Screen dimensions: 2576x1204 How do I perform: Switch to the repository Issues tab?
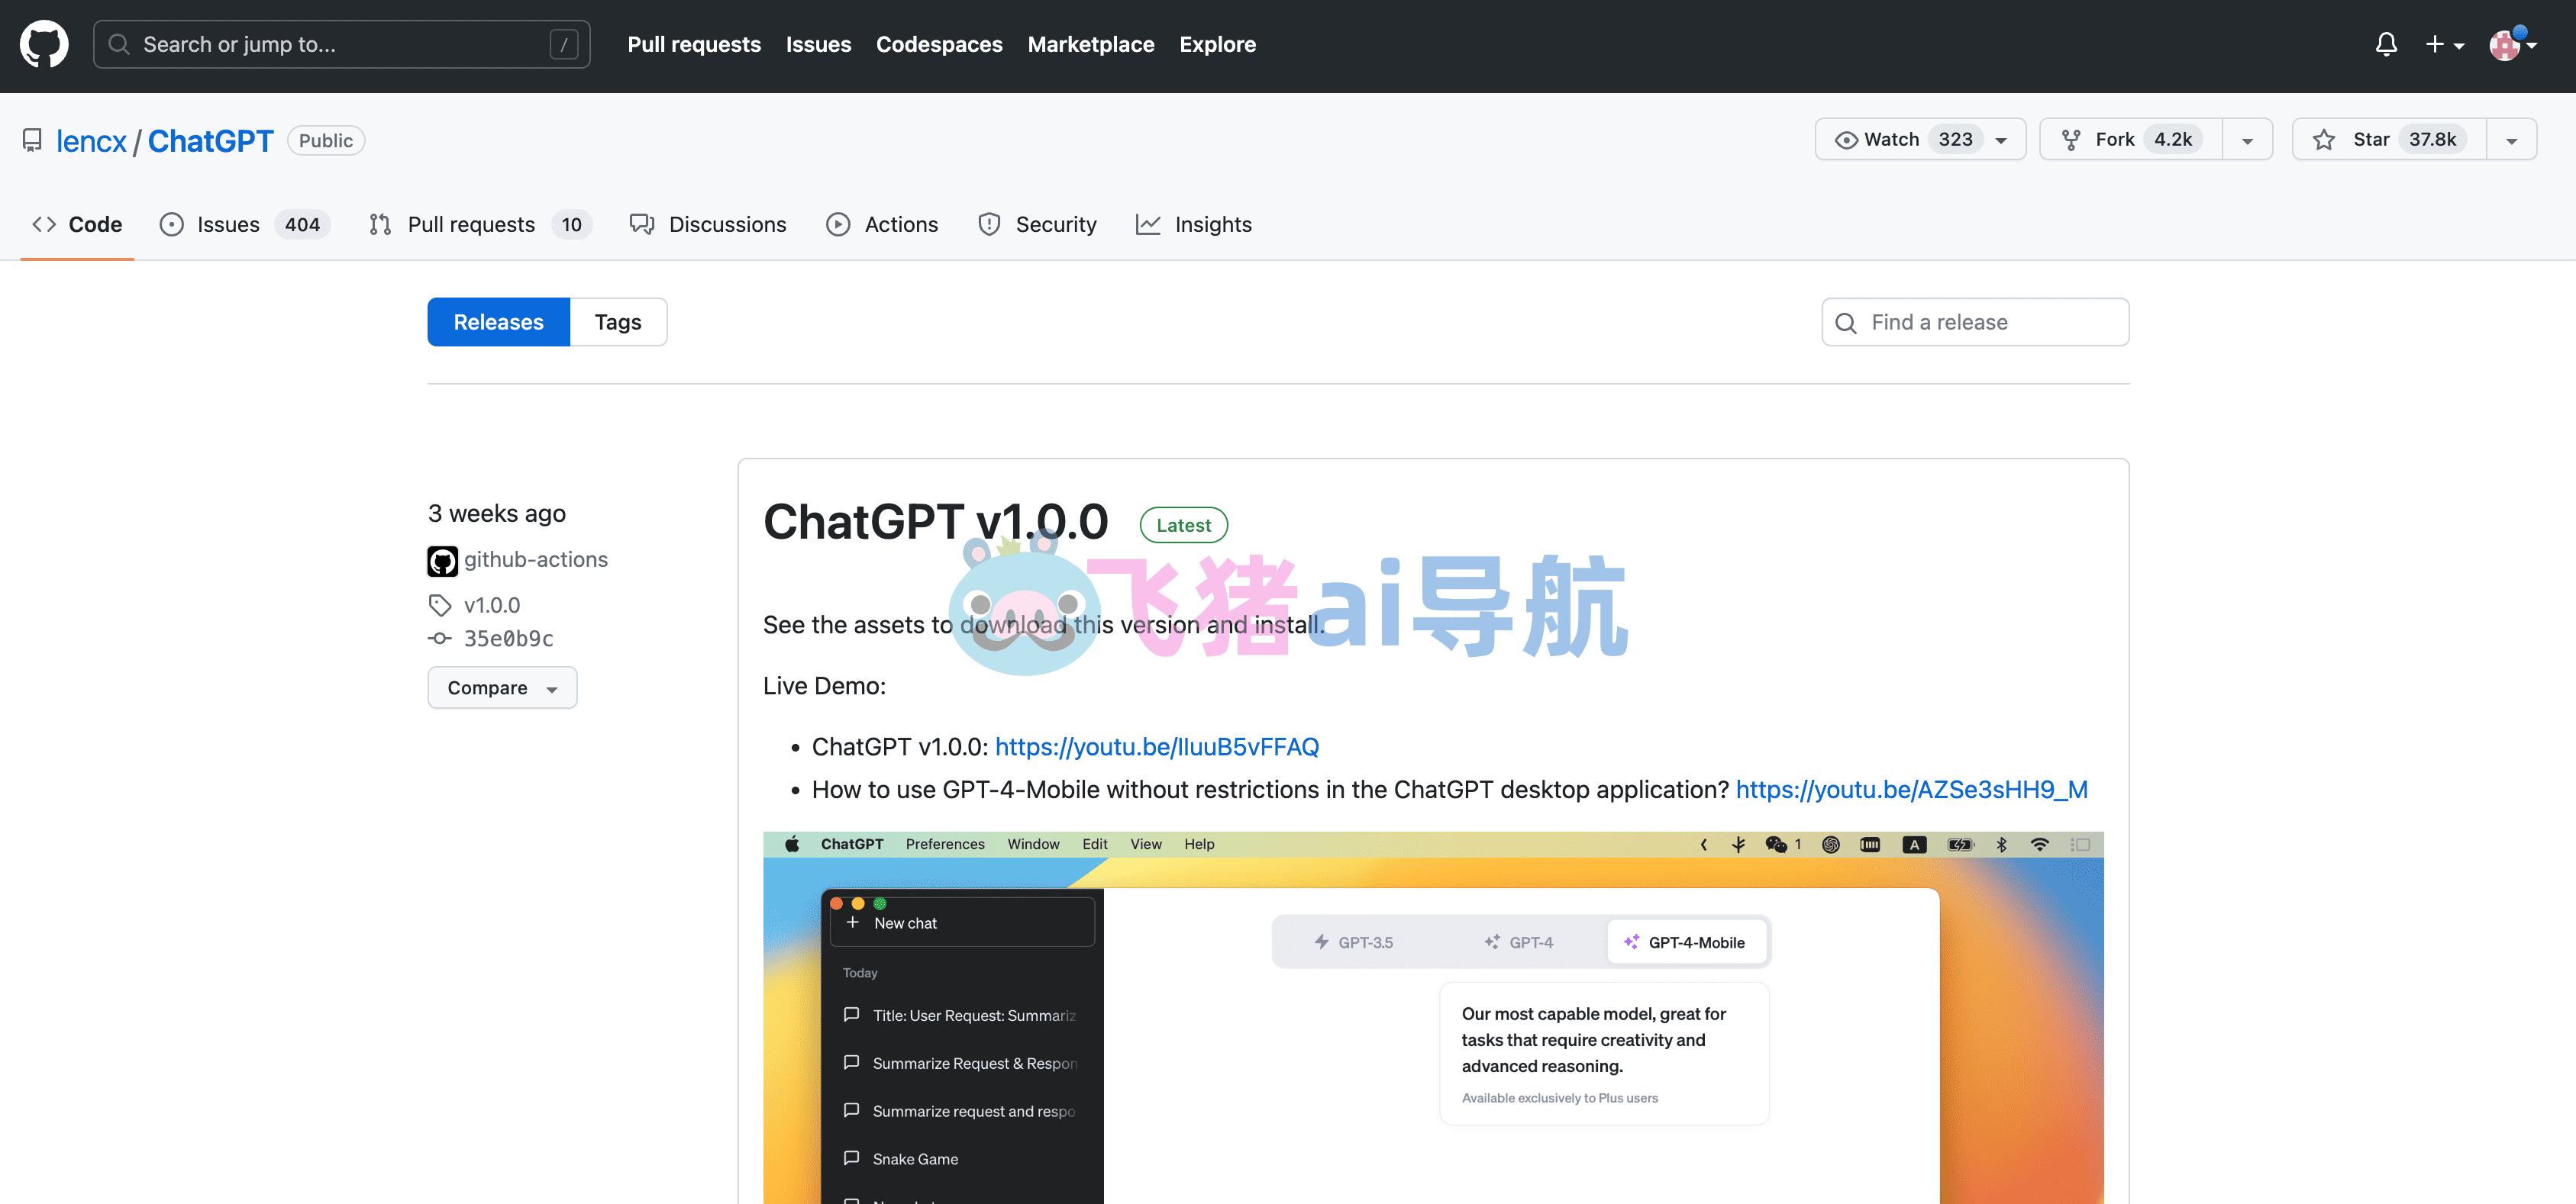point(244,225)
